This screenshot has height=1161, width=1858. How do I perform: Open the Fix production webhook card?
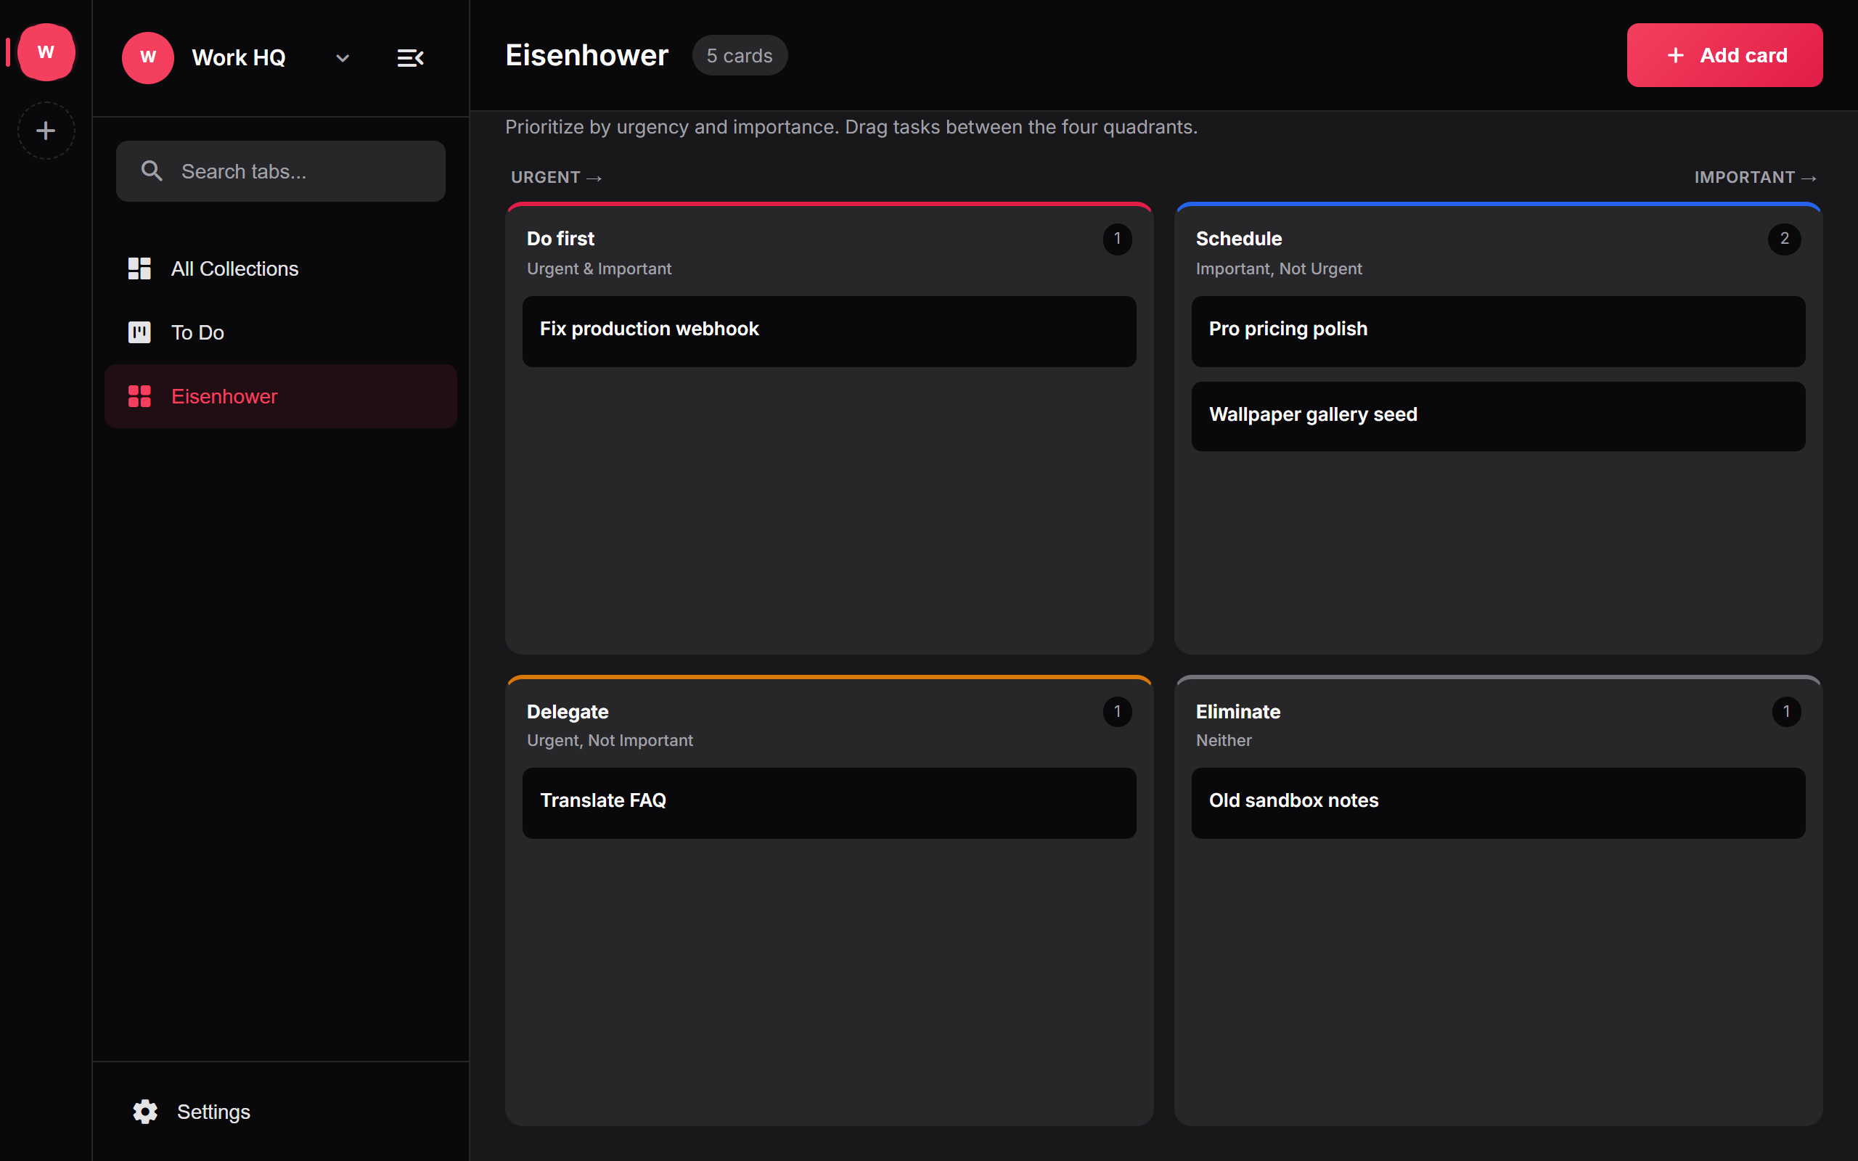click(x=829, y=332)
